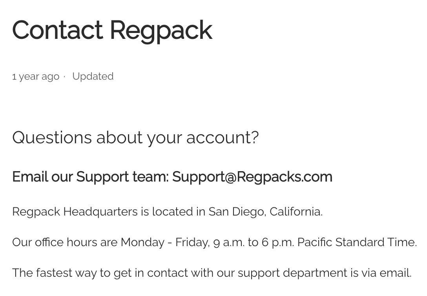Screen dimensions: 427x296
Task: Click the word "account?" in the heading
Action: pos(222,137)
